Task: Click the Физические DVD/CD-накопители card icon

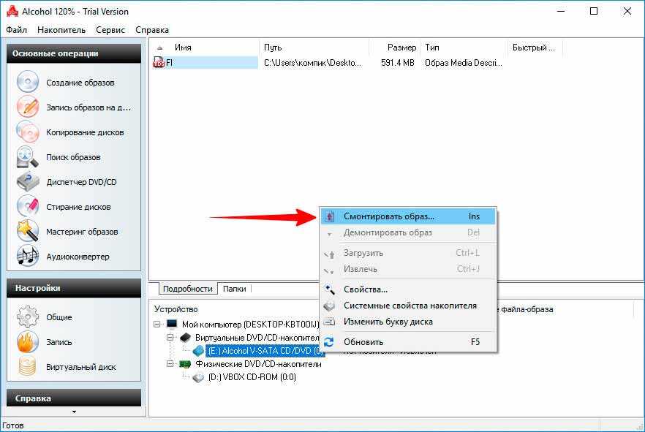Action: [186, 364]
